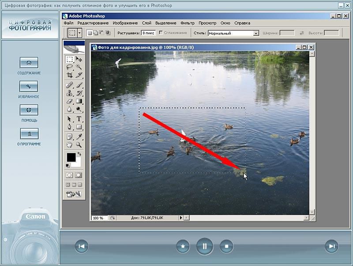Image resolution: width=353 pixels, height=266 pixels.
Task: Pick the Eyedropper tool
Action: (79, 137)
